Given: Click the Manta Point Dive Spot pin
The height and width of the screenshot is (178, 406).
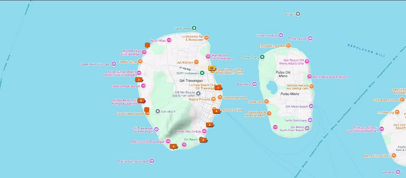Looking at the screenshot, I should point(152,161).
